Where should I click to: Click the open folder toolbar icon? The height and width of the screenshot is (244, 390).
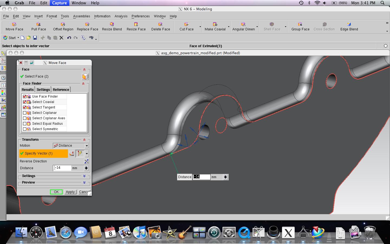pyautogui.click(x=28, y=38)
